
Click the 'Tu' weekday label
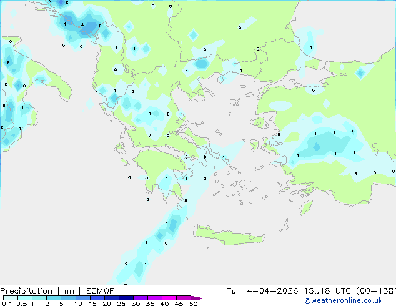pos(231,291)
